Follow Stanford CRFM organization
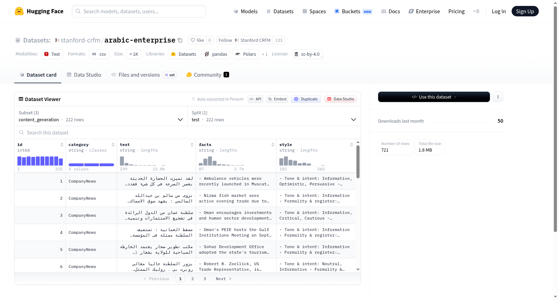558x300 pixels. coord(244,40)
